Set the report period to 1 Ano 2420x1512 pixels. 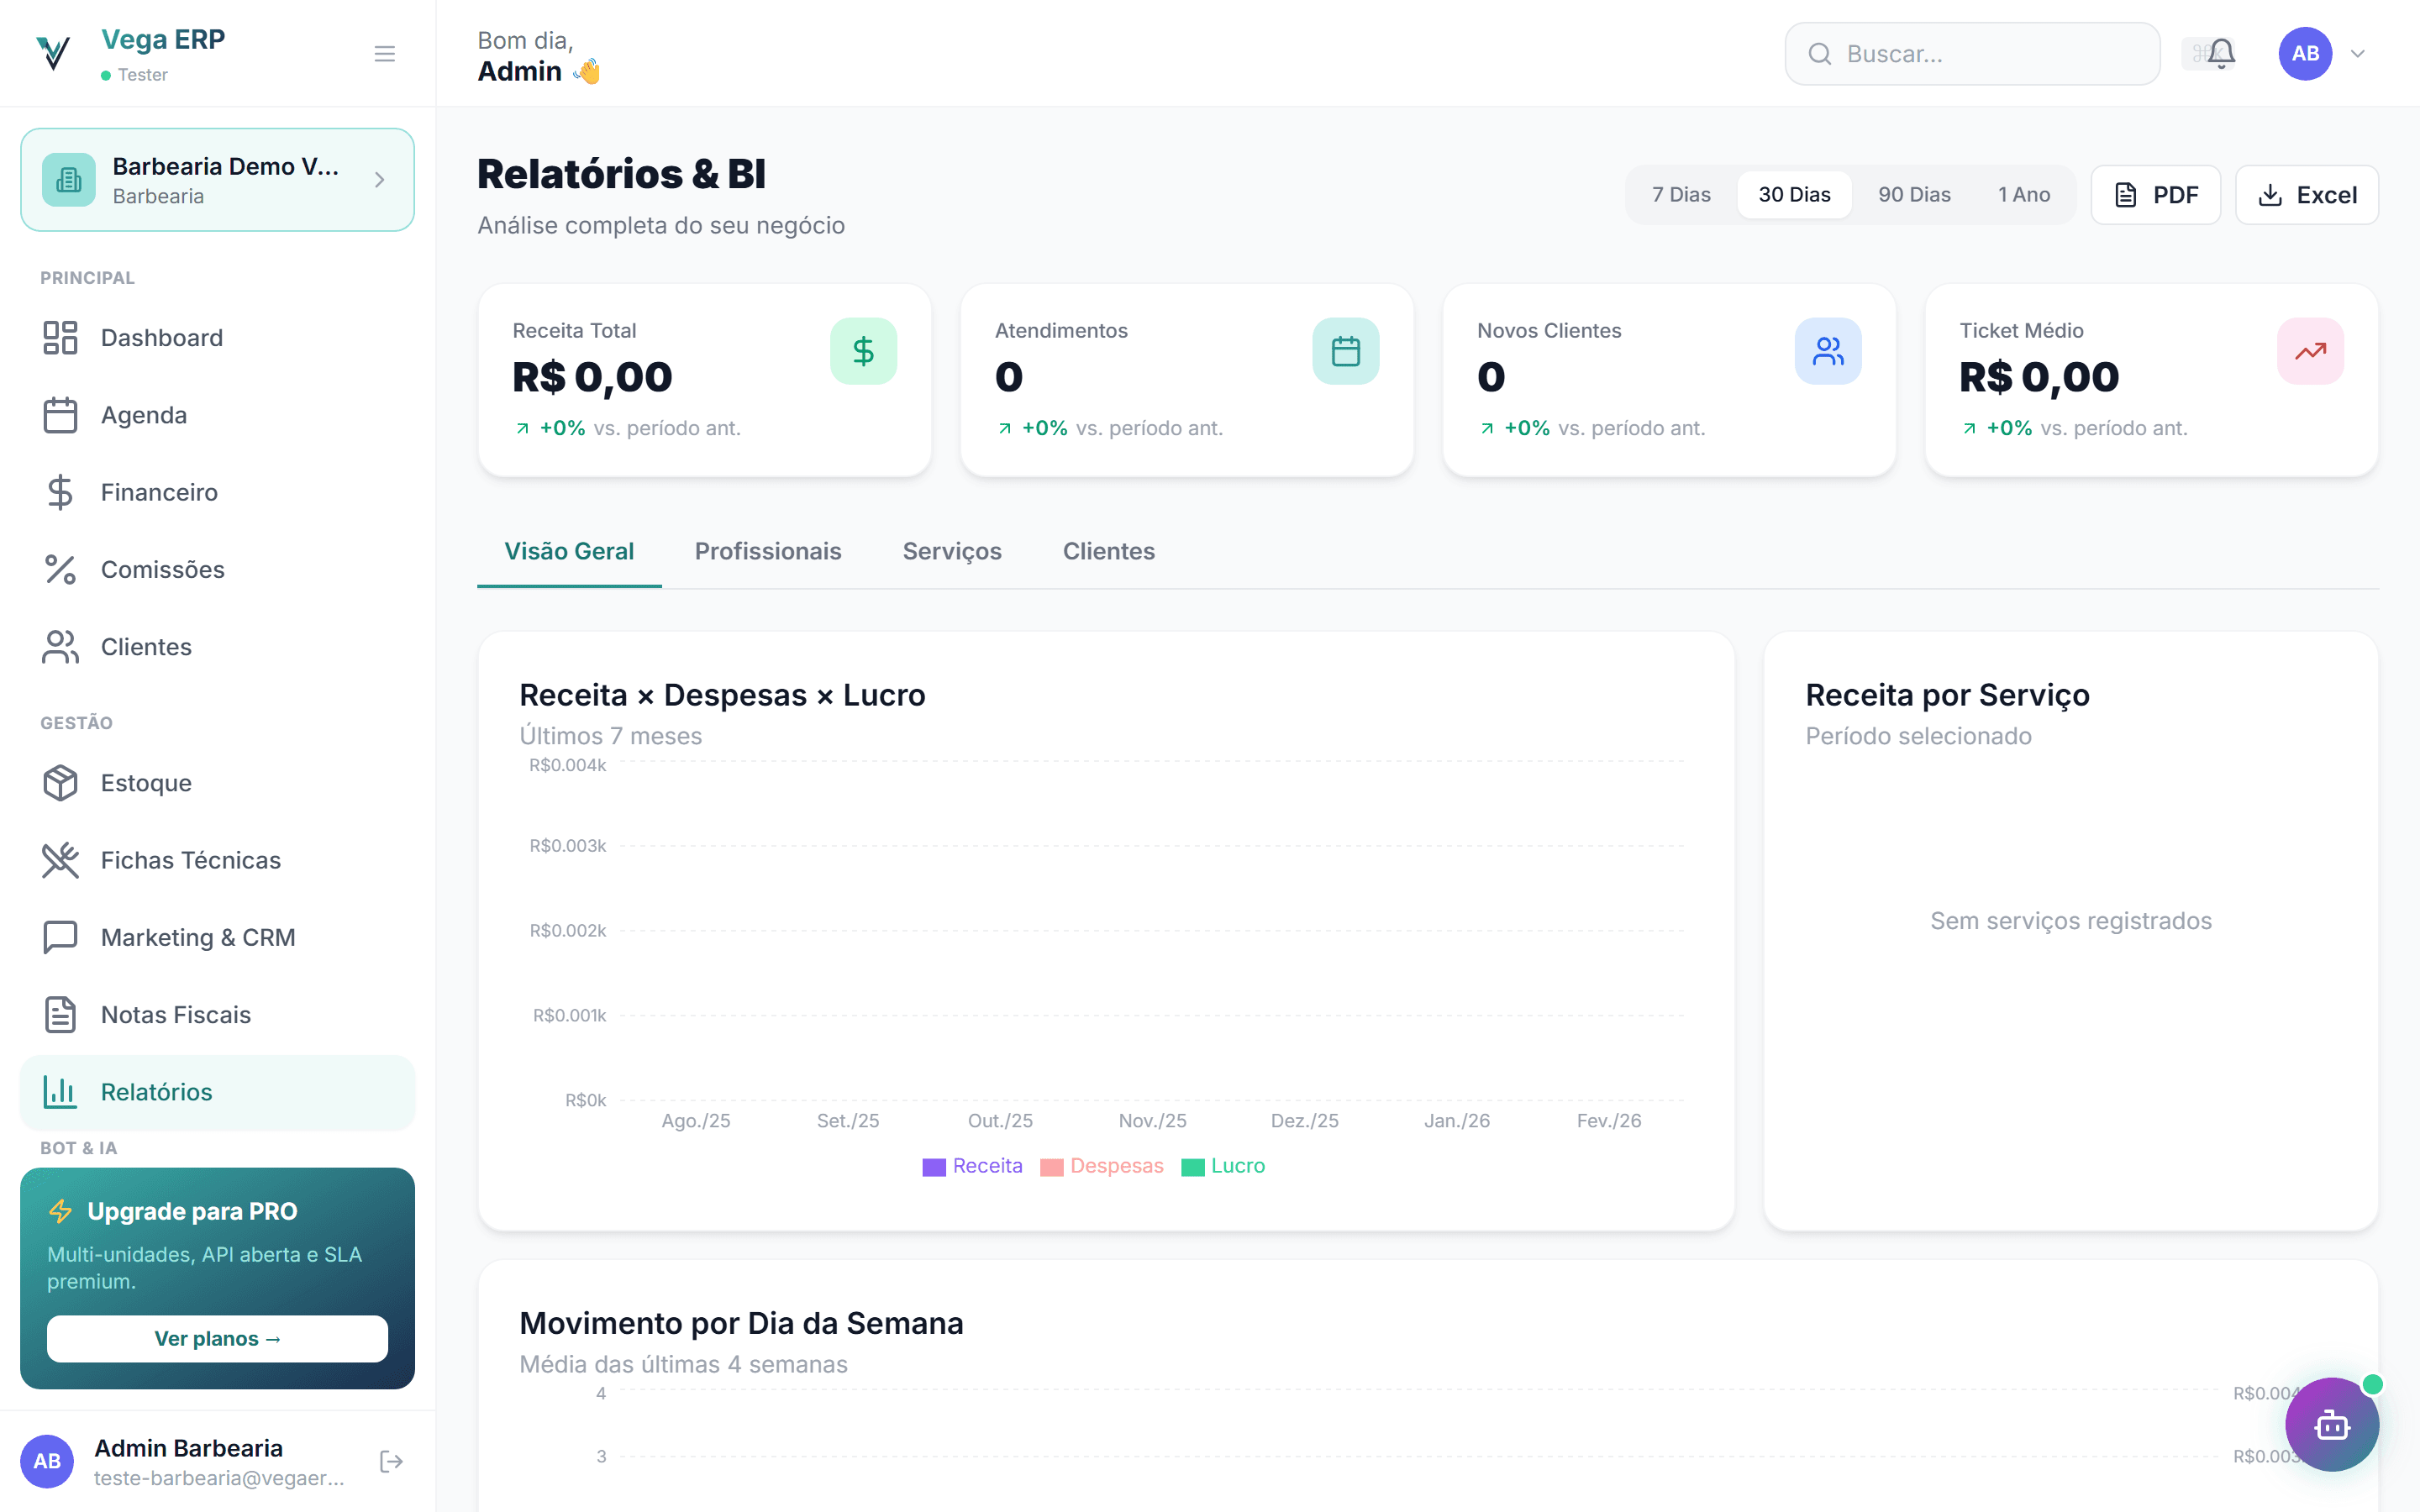2023,195
